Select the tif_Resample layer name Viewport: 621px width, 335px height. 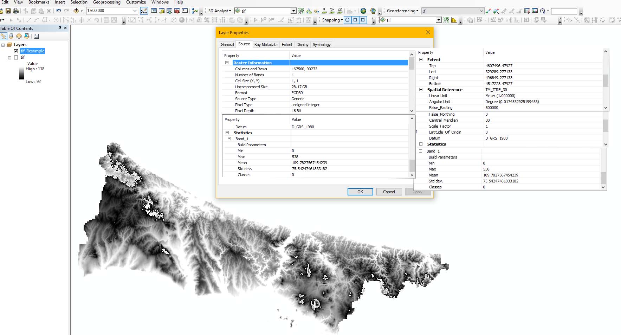pyautogui.click(x=32, y=51)
